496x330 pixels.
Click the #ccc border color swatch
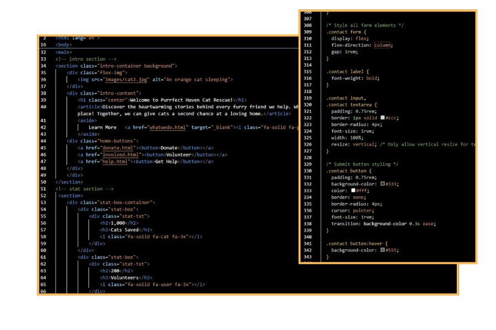click(382, 118)
